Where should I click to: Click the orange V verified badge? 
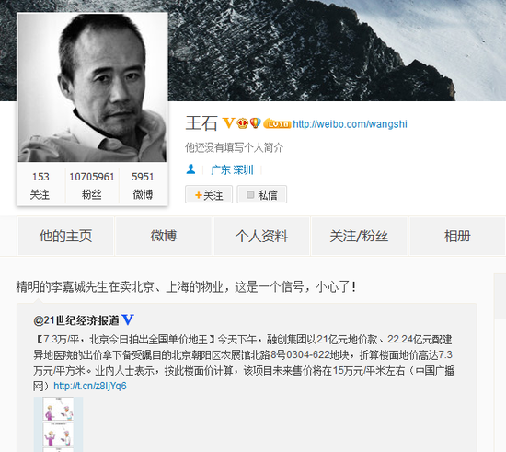(x=228, y=123)
